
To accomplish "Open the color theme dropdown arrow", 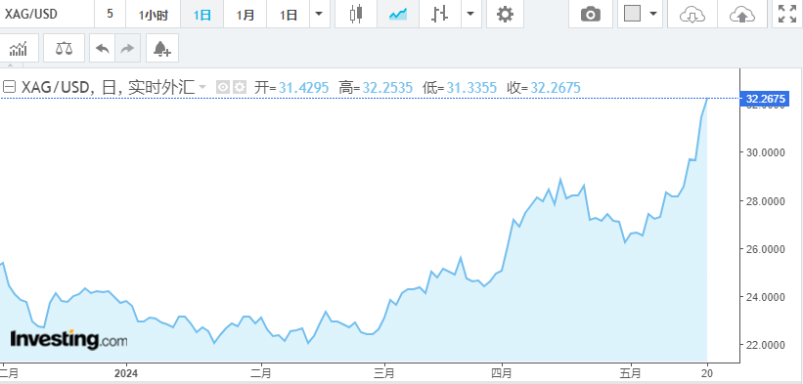I will coord(653,14).
